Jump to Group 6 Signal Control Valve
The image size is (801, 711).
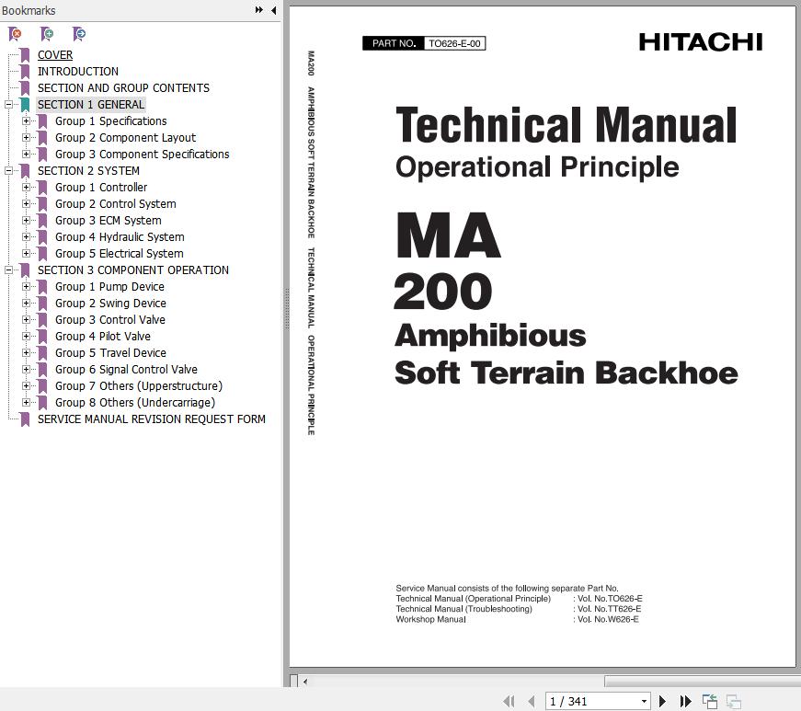click(126, 370)
